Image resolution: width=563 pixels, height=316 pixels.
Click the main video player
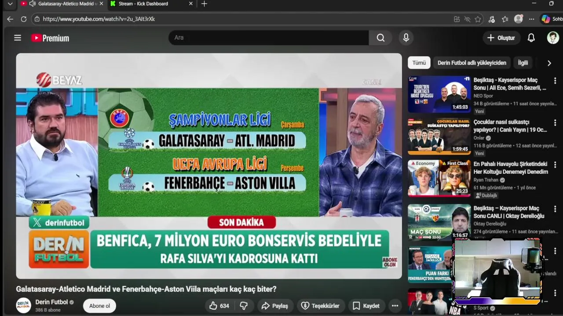(209, 166)
